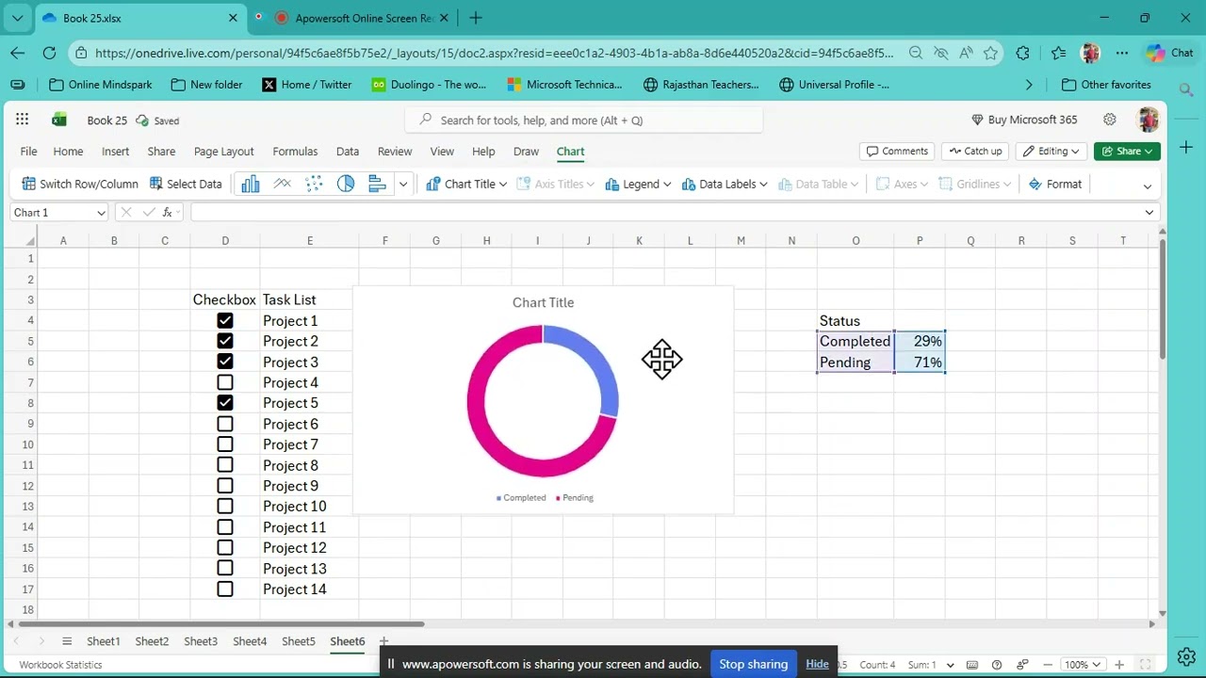Check the Project 4 checkbox
Image resolution: width=1206 pixels, height=678 pixels.
pyautogui.click(x=225, y=382)
